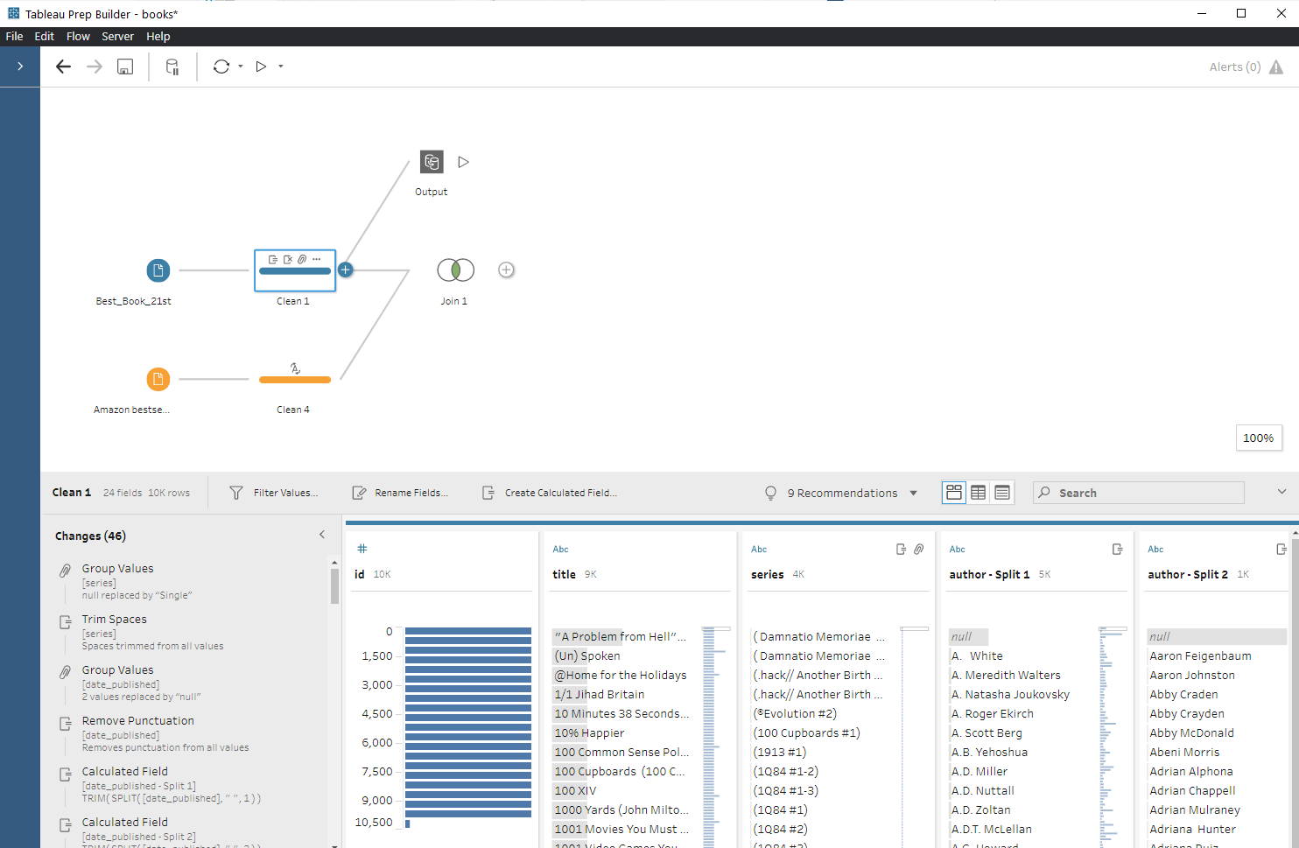Save the flow with the save icon

[x=124, y=66]
